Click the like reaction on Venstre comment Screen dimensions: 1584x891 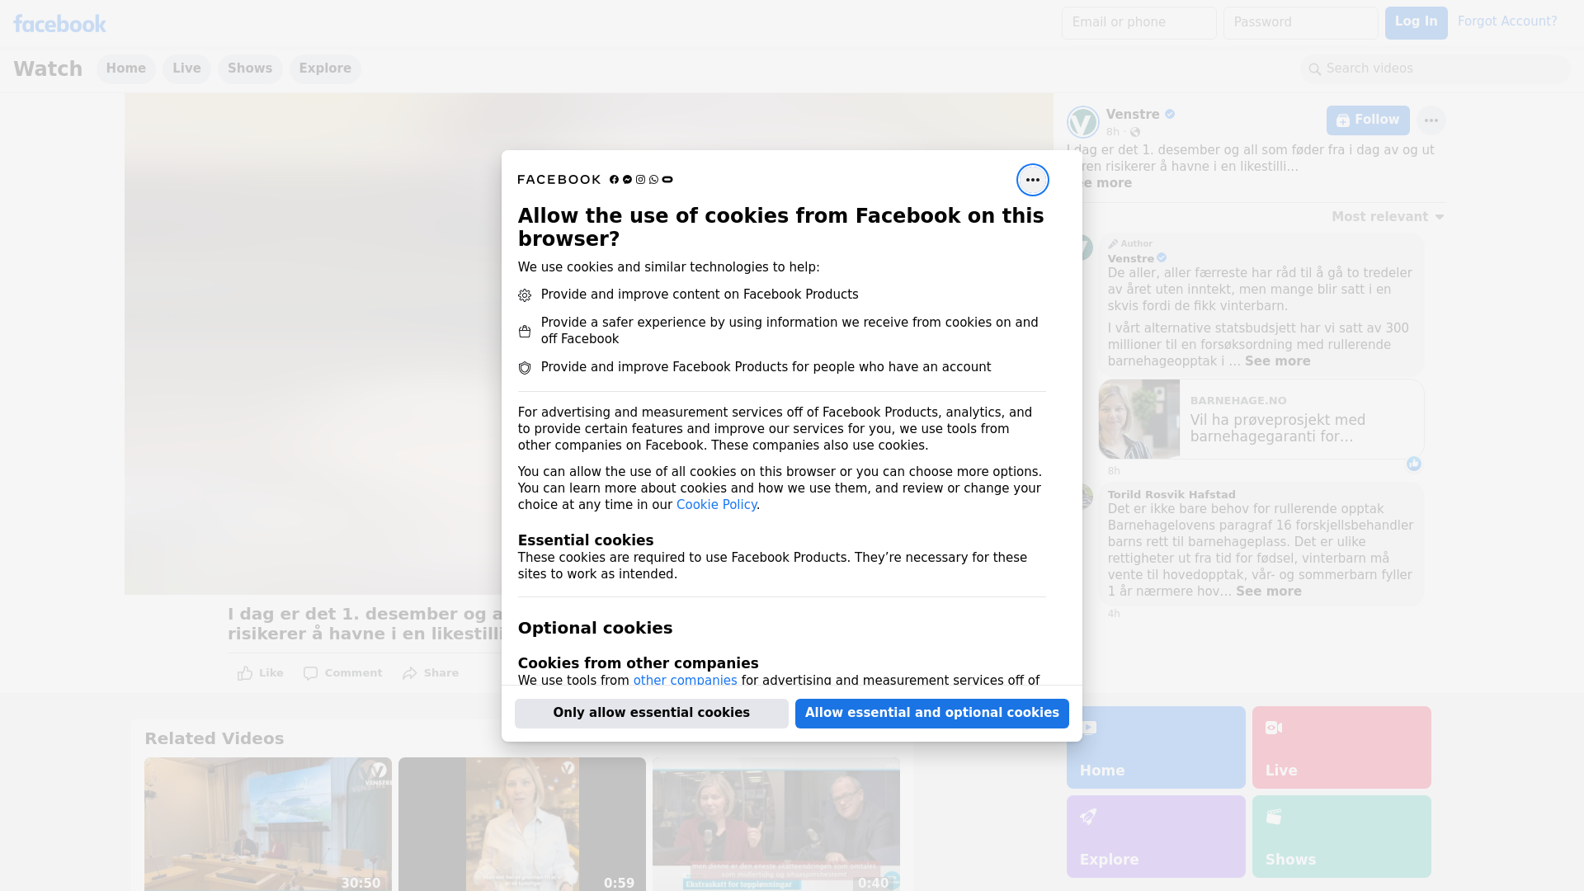[1414, 464]
